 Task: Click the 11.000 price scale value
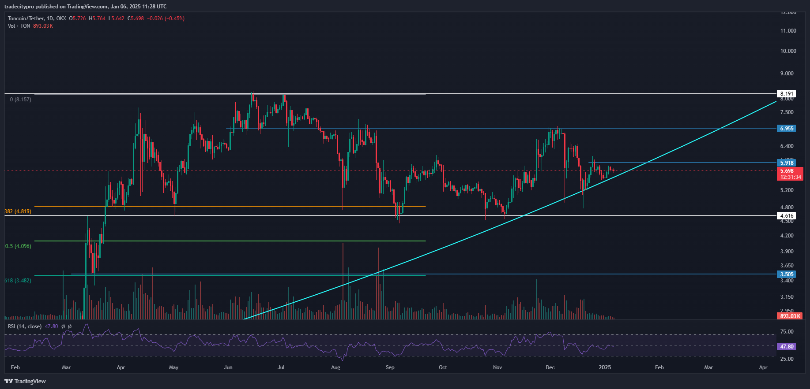(x=788, y=31)
